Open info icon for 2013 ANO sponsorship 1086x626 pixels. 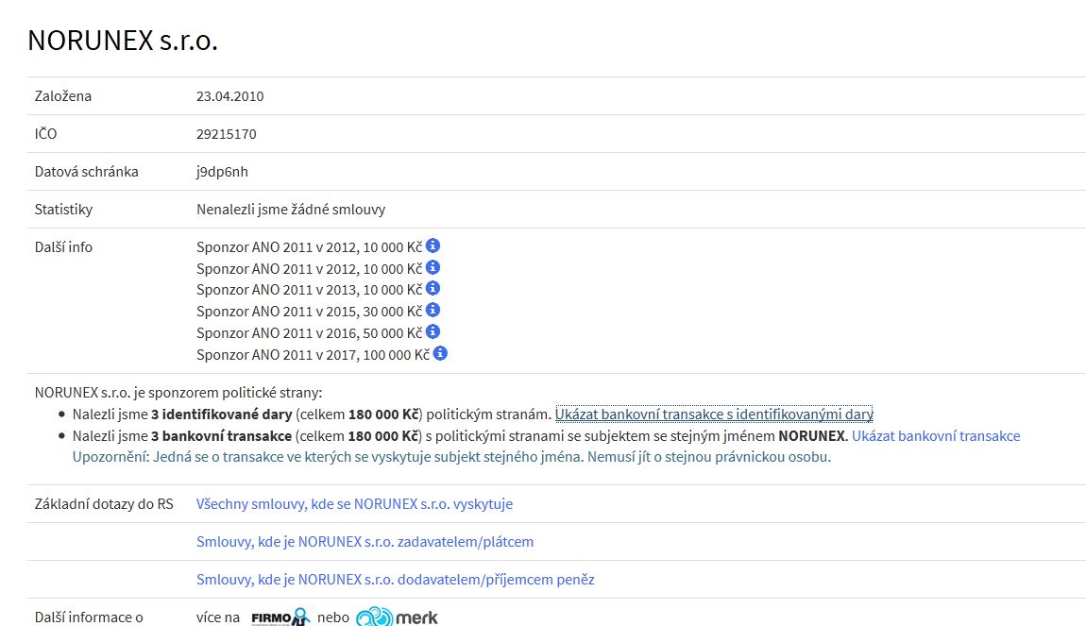[433, 288]
